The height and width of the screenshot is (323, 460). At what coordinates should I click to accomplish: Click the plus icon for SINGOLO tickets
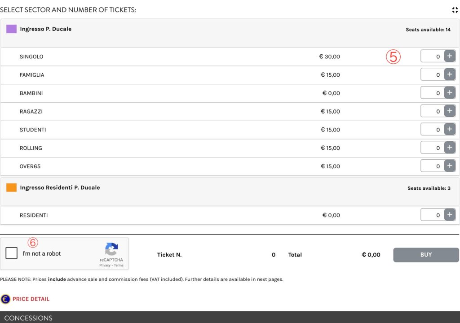tap(450, 57)
